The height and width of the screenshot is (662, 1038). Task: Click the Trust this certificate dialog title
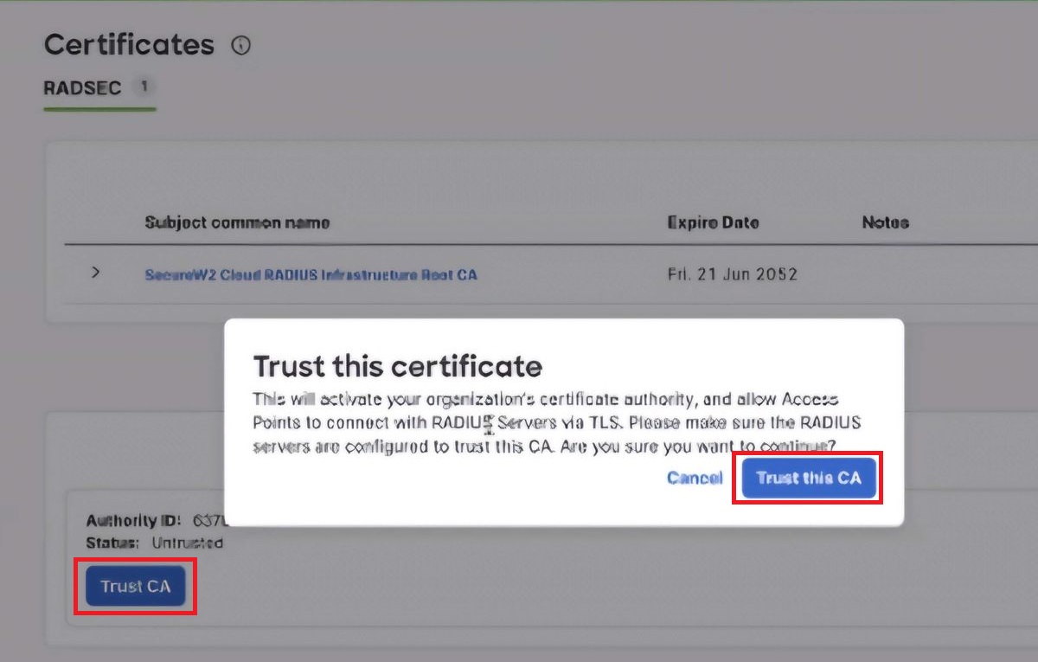click(397, 366)
